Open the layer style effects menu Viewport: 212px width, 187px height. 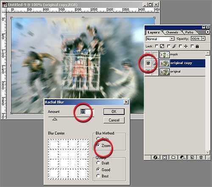[156, 157]
